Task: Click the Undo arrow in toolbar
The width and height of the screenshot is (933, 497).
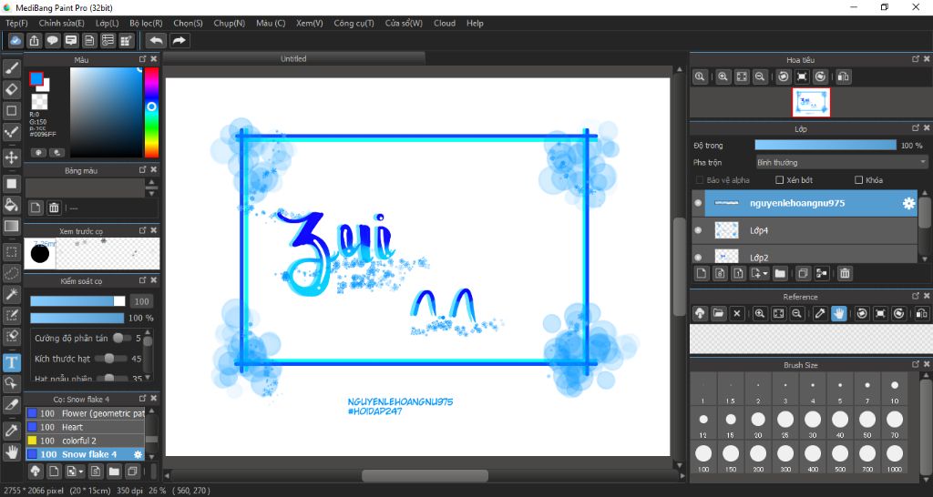Action: pos(156,40)
